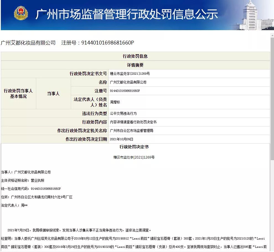Click the date 2021年10月09日
This screenshot has width=274, height=252.
[x=122, y=139]
